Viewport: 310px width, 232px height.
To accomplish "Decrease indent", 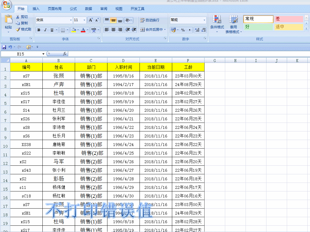I will click(x=128, y=29).
